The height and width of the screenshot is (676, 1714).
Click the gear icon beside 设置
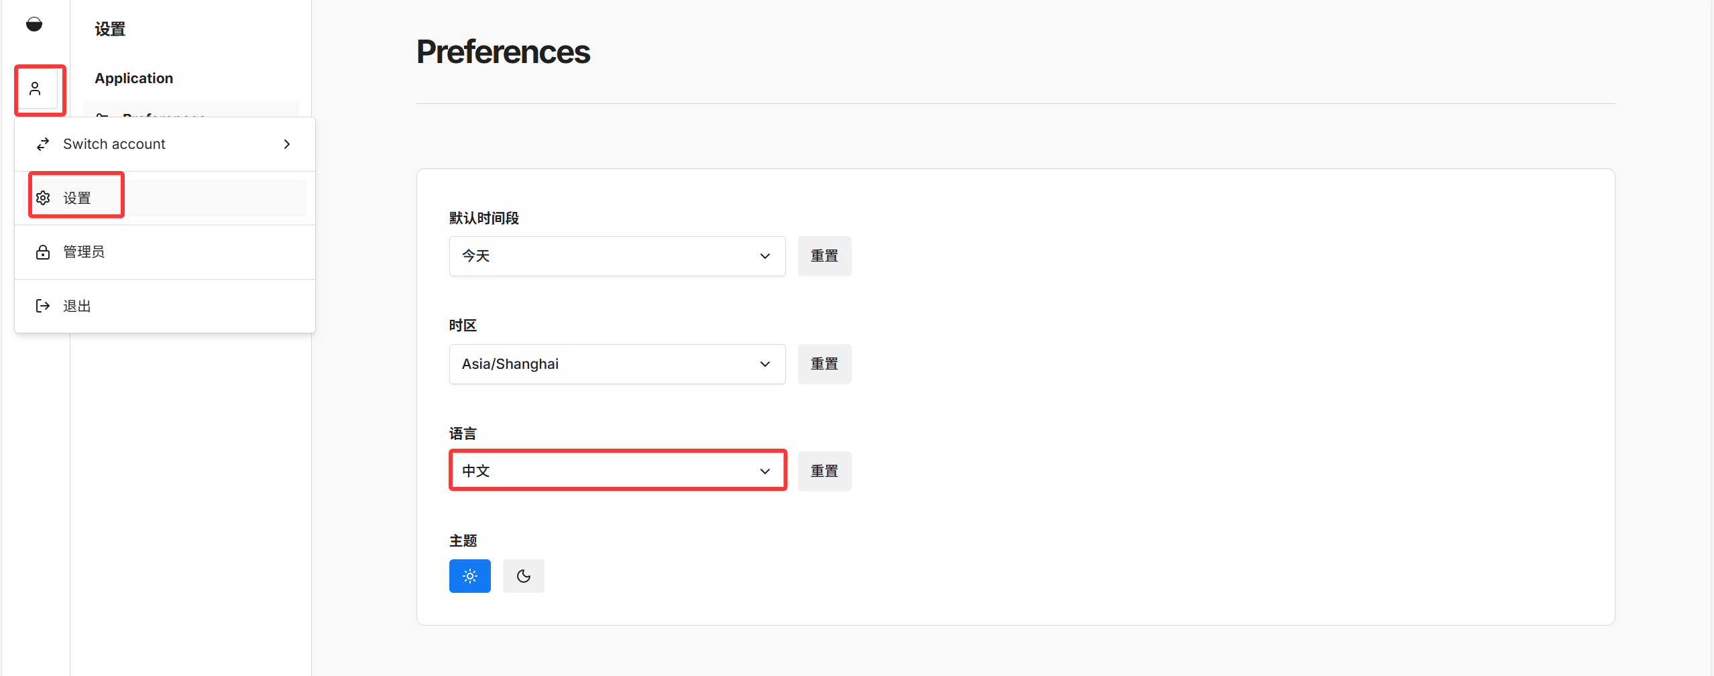coord(43,198)
